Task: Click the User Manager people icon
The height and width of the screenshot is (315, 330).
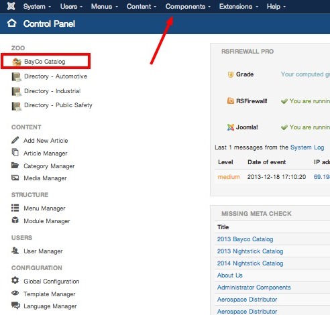Action: (x=15, y=251)
